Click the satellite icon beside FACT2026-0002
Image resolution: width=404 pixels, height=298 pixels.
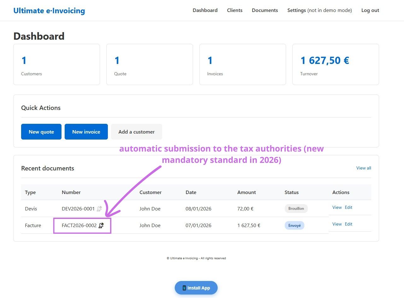101,225
